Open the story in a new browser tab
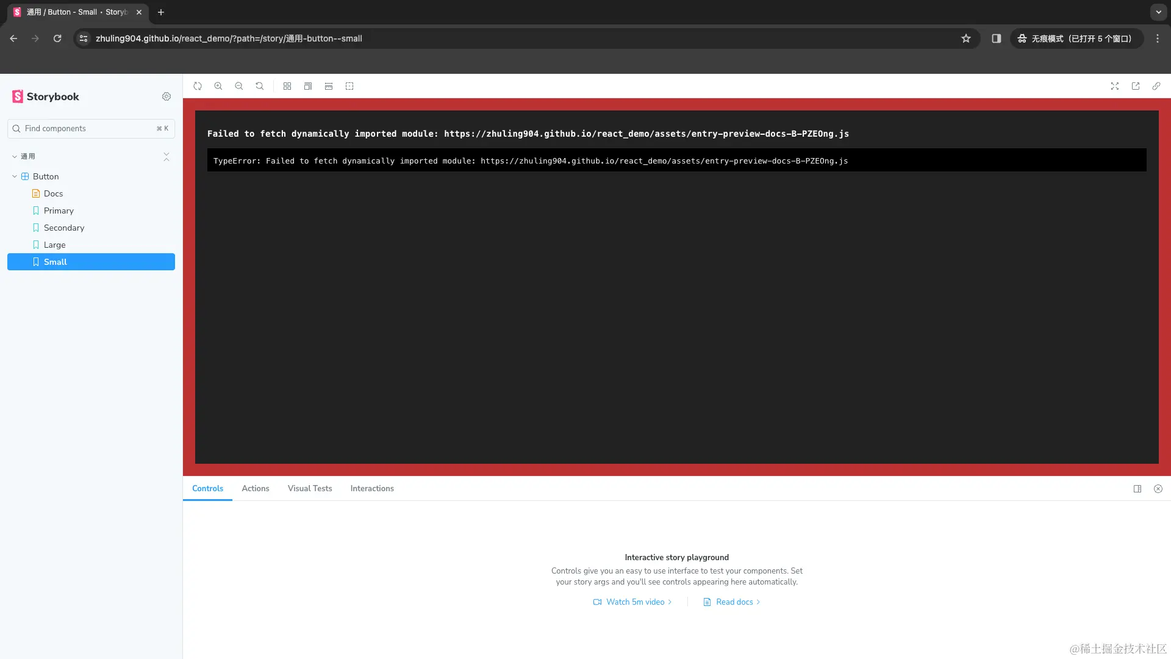This screenshot has width=1171, height=659. point(1136,86)
